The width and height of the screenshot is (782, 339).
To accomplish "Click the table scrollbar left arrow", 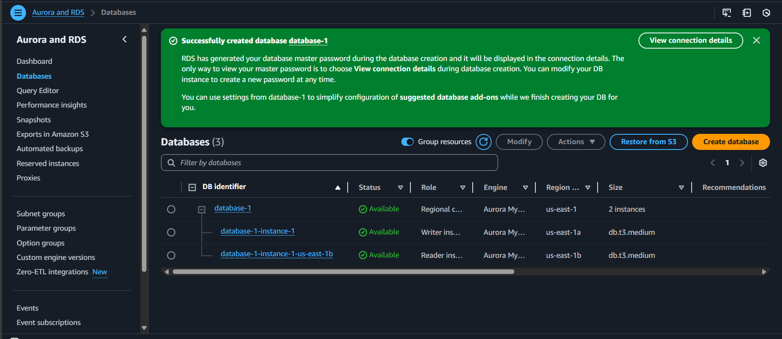I will (x=167, y=272).
